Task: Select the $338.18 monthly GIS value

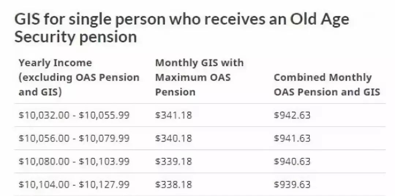Action: [x=173, y=184]
